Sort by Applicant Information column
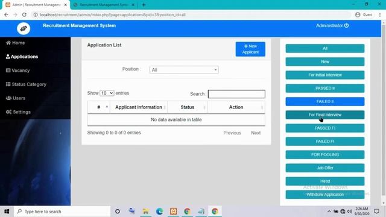The height and width of the screenshot is (217, 386). coord(139,107)
